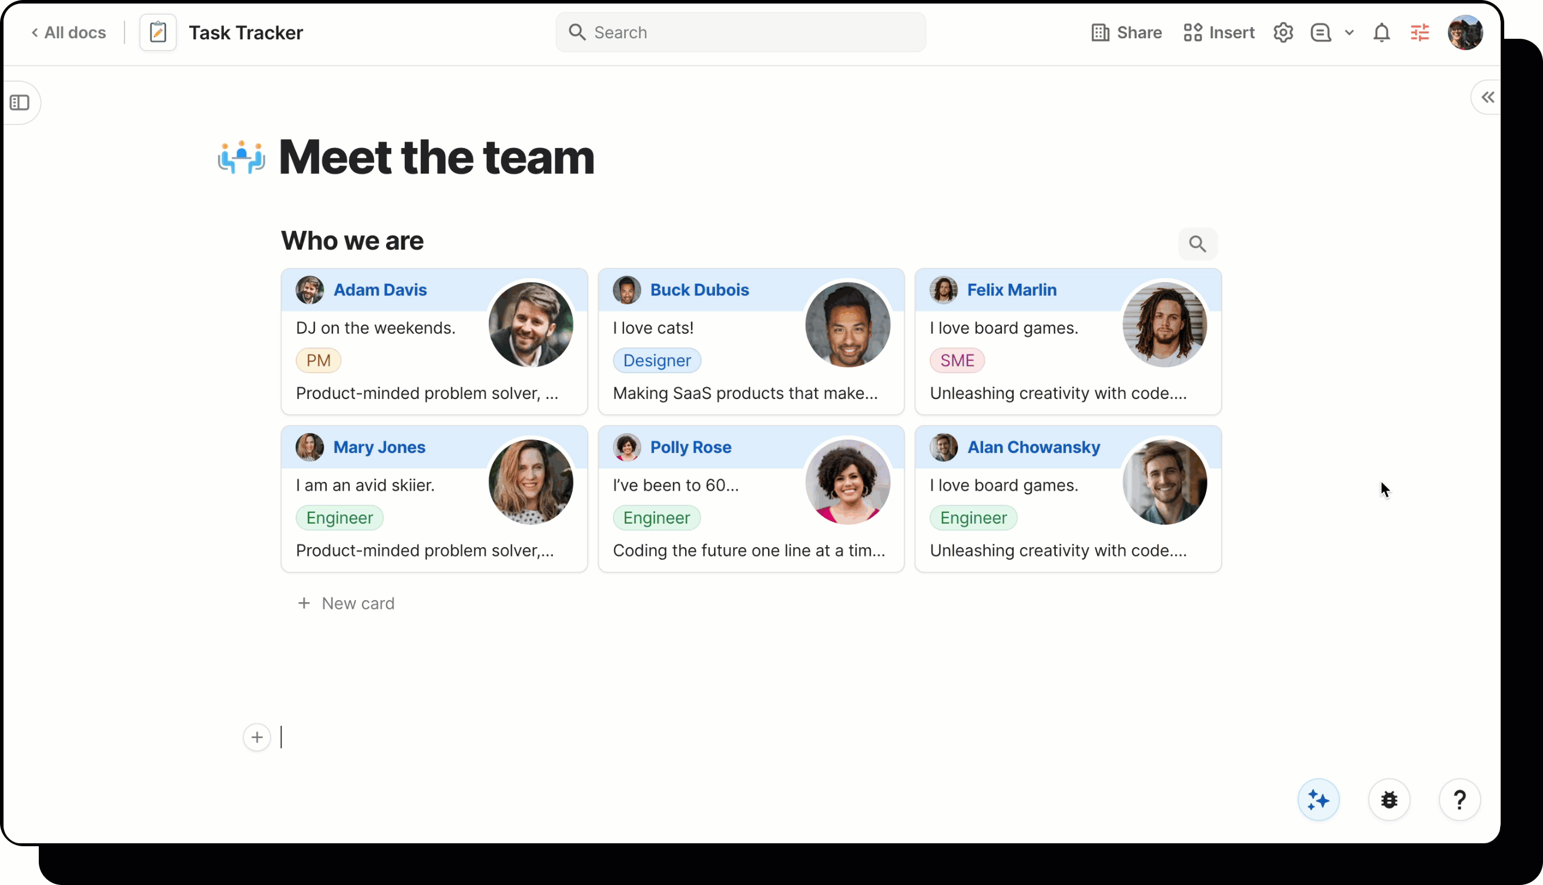This screenshot has width=1543, height=885.
Task: Click Polly Rose's profile photo
Action: (x=847, y=482)
